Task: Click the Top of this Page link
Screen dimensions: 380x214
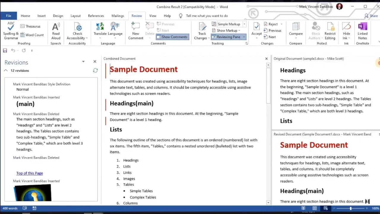Action: pos(29,173)
